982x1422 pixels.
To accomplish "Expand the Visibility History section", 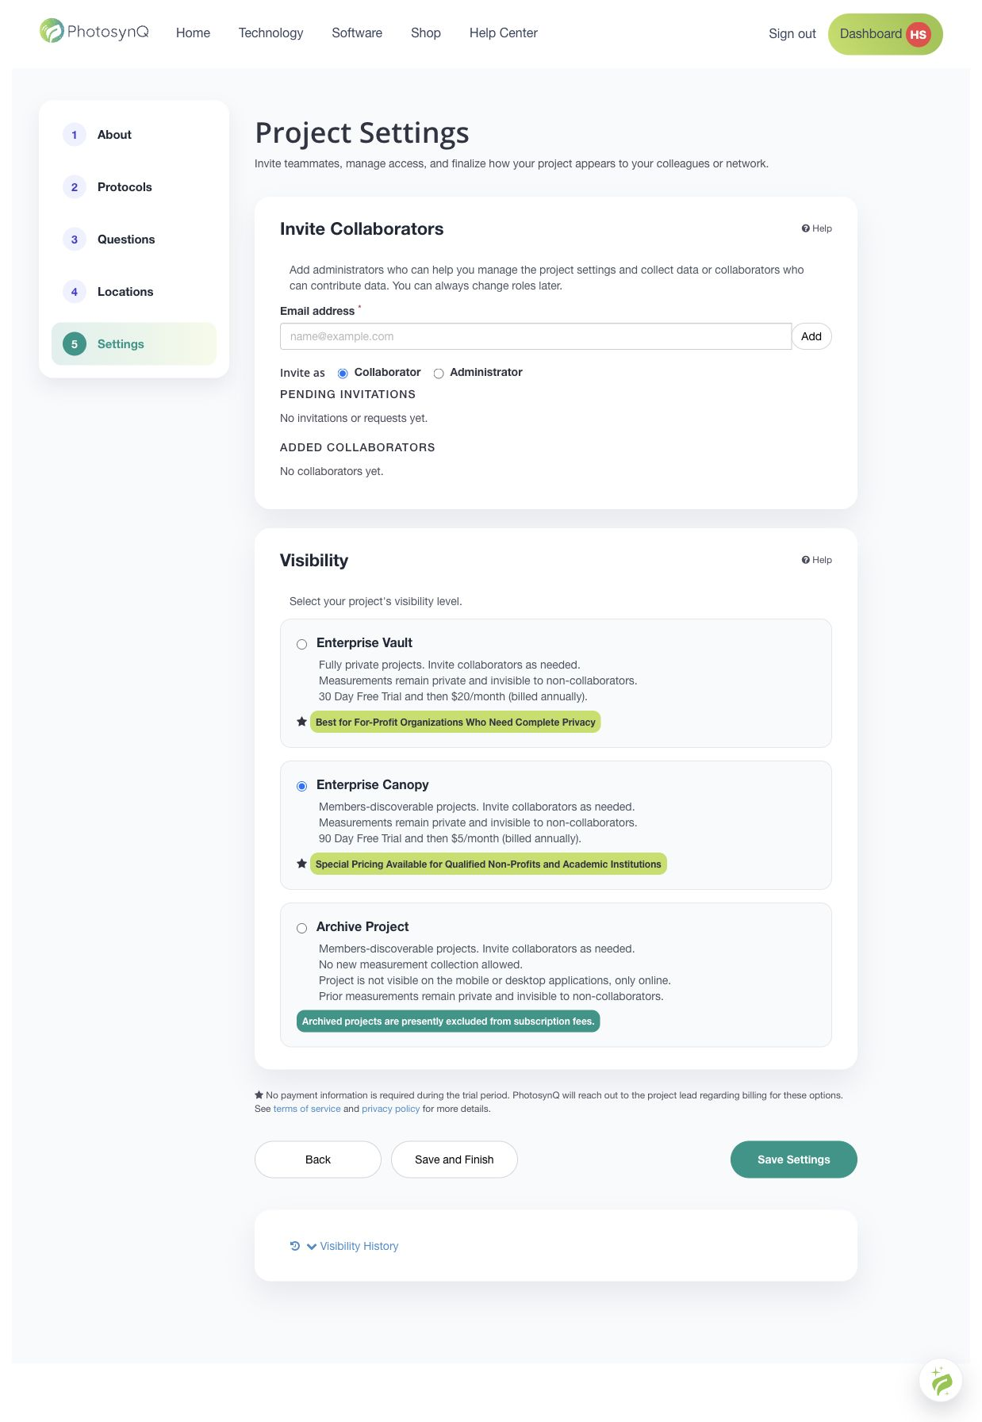I will tap(352, 1246).
